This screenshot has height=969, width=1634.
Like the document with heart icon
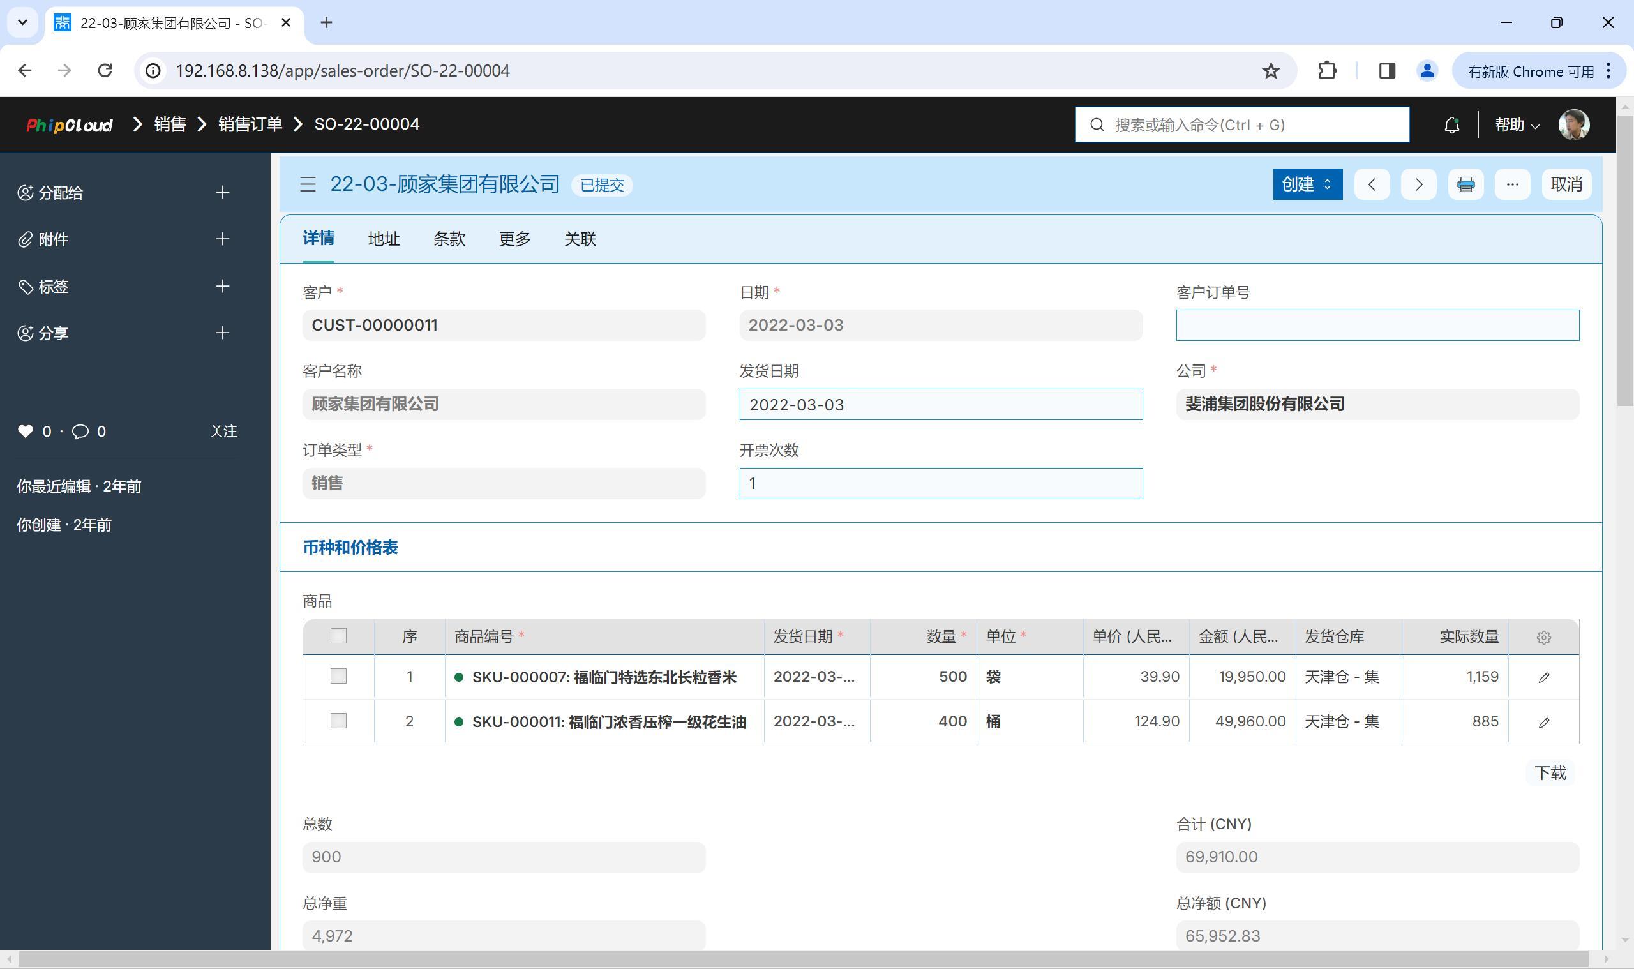pos(26,432)
